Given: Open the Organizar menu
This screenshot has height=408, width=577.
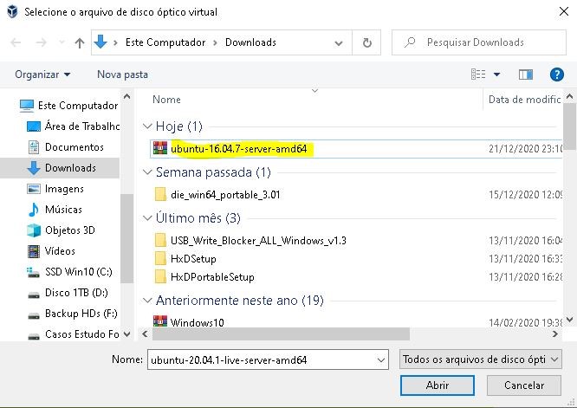Looking at the screenshot, I should 42,74.
